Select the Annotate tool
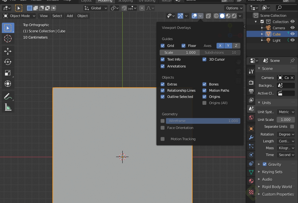Screen dimensions: 298x203 pyautogui.click(x=8, y=97)
